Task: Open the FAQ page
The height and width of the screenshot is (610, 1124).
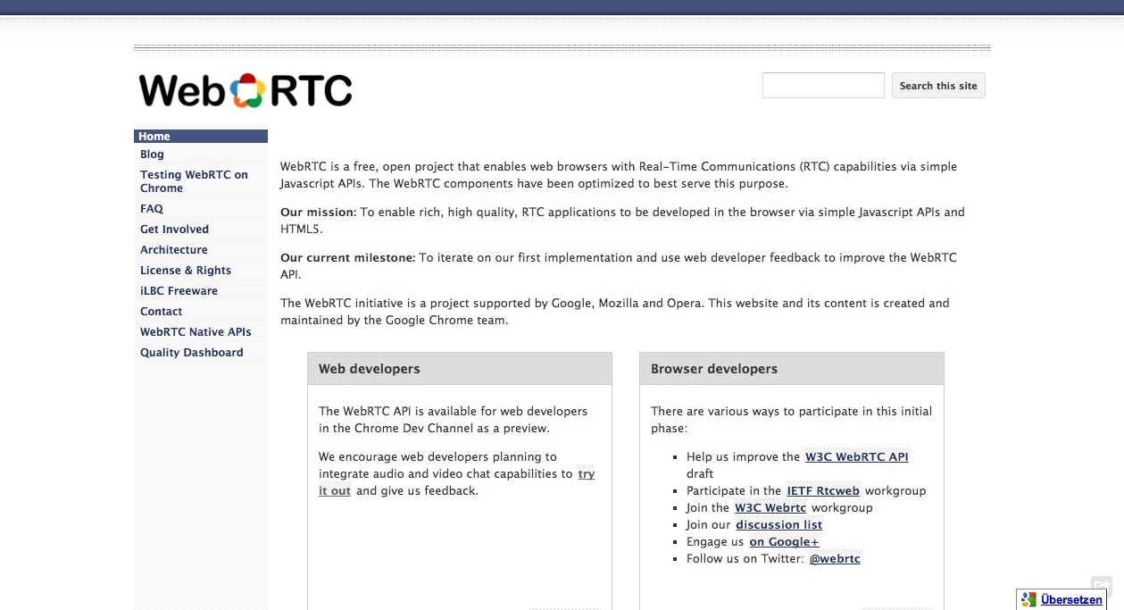Action: [x=152, y=209]
